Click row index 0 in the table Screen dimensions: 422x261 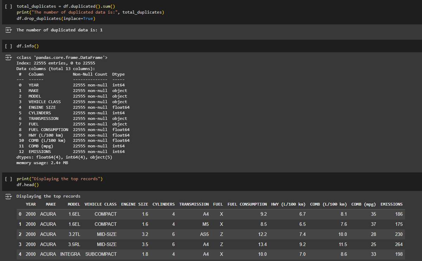coord(20,214)
